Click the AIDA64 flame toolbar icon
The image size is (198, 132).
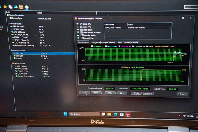pos(5,7)
